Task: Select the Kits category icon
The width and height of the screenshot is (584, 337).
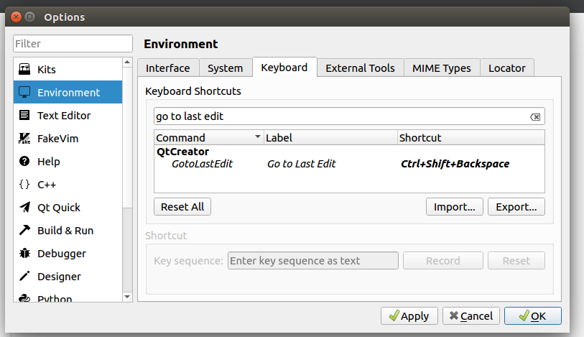Action: pyautogui.click(x=24, y=70)
